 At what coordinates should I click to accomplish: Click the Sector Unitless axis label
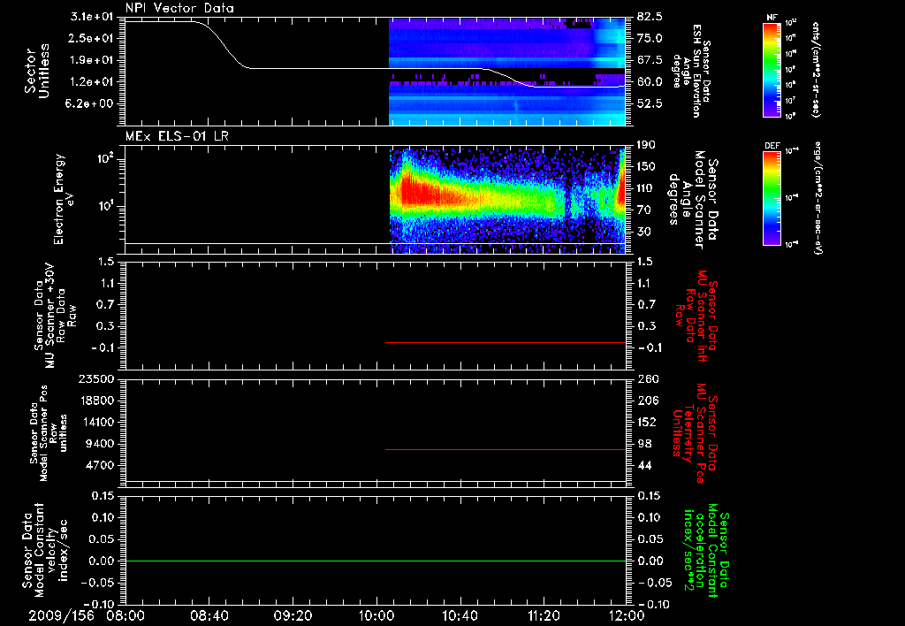37,72
